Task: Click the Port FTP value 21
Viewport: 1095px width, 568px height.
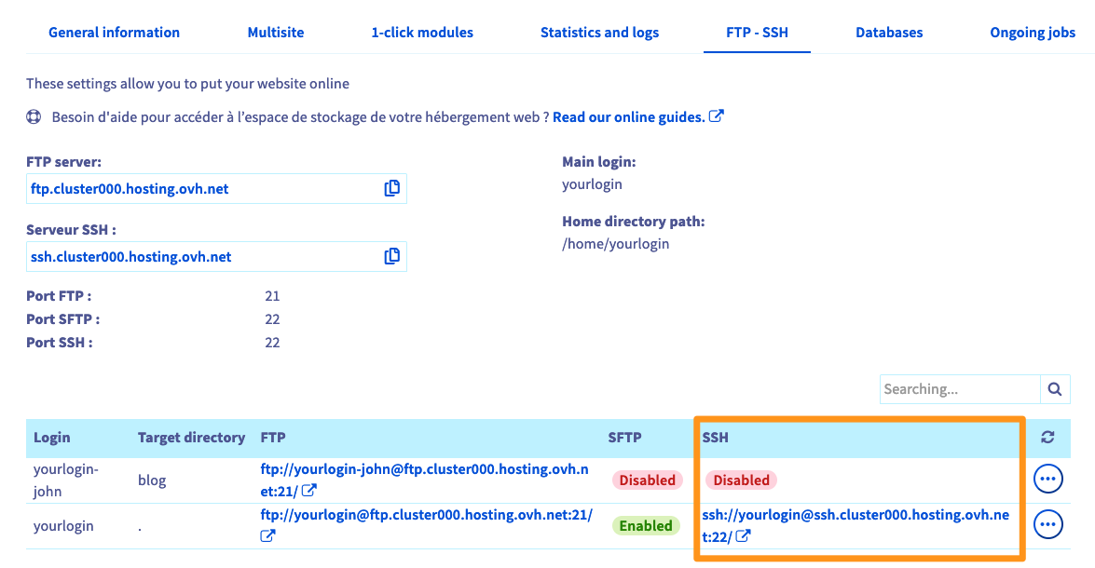Action: [x=272, y=296]
